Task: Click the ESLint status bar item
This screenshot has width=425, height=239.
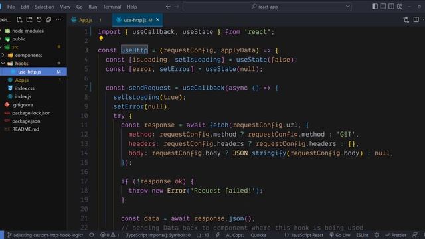Action: point(362,235)
